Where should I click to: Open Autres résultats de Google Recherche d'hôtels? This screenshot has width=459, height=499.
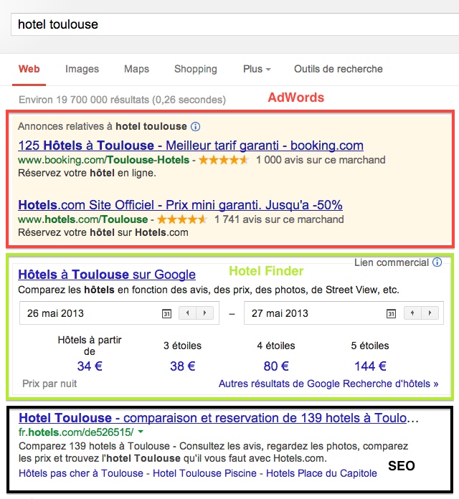click(x=328, y=384)
